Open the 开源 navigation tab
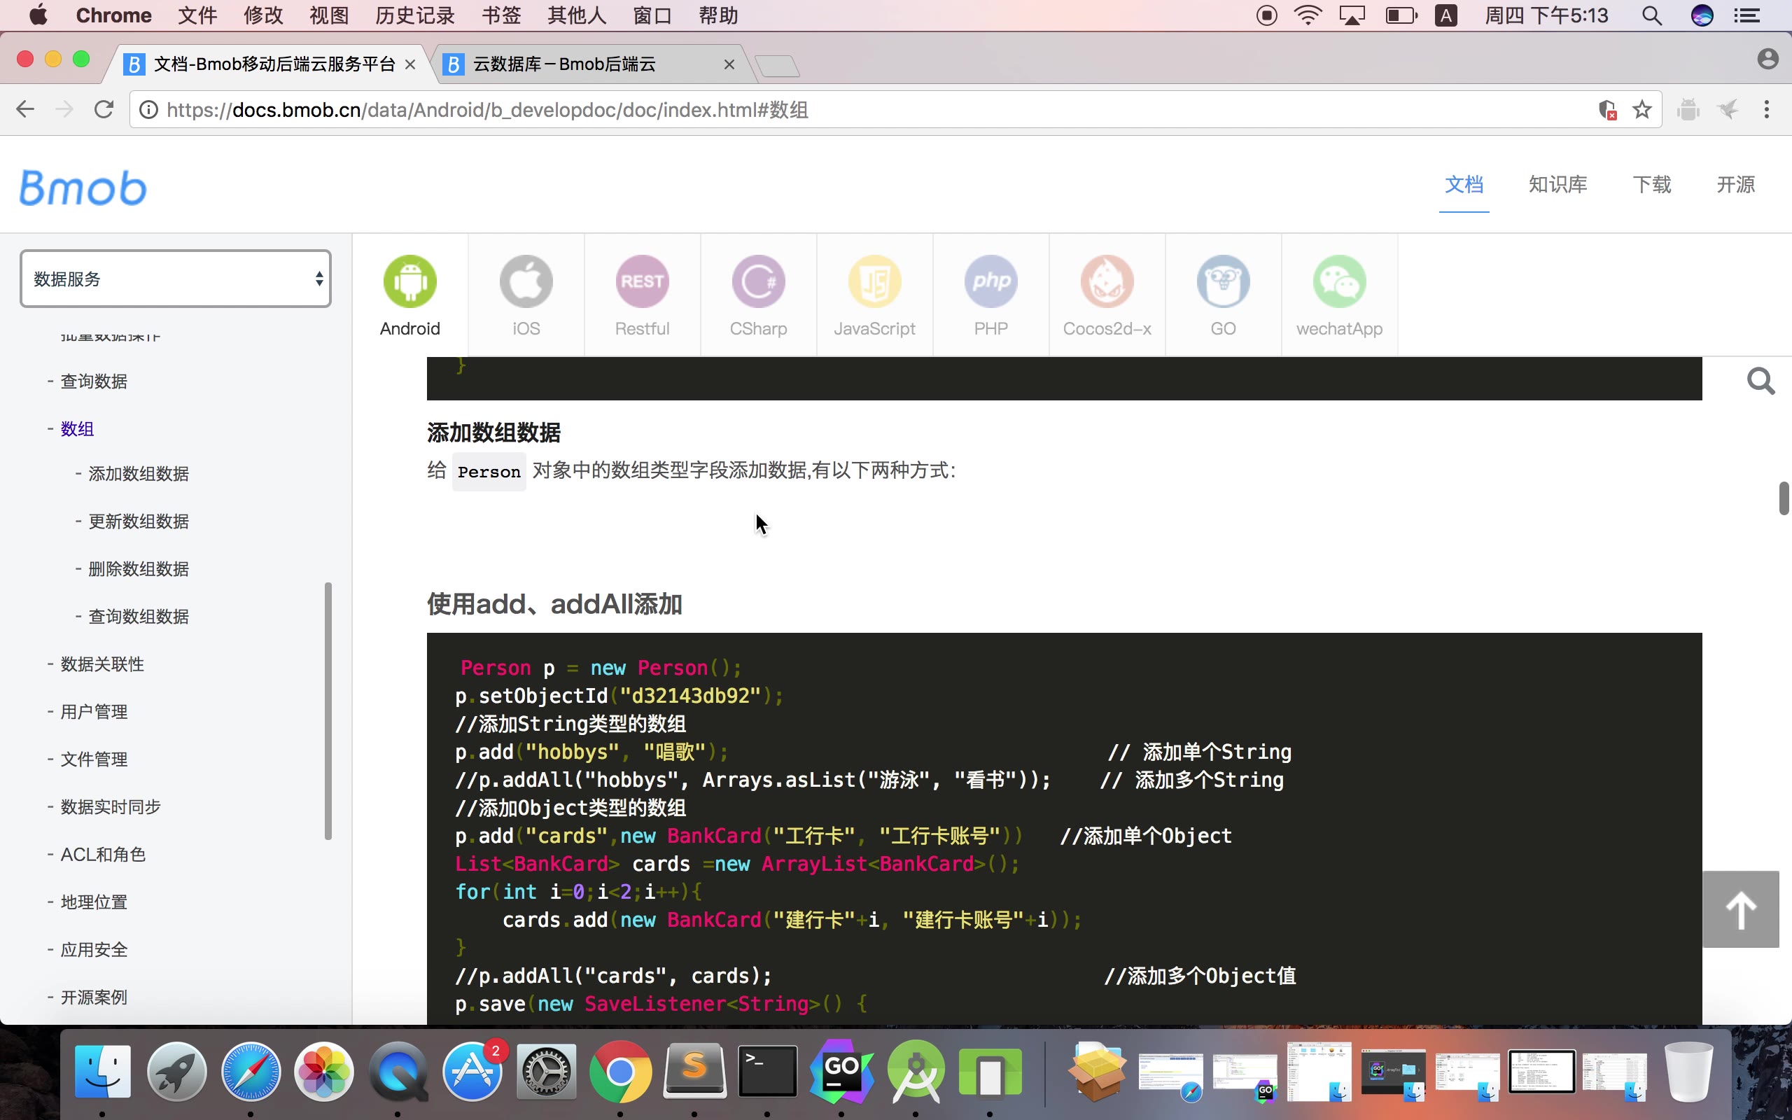This screenshot has height=1120, width=1792. [x=1736, y=184]
